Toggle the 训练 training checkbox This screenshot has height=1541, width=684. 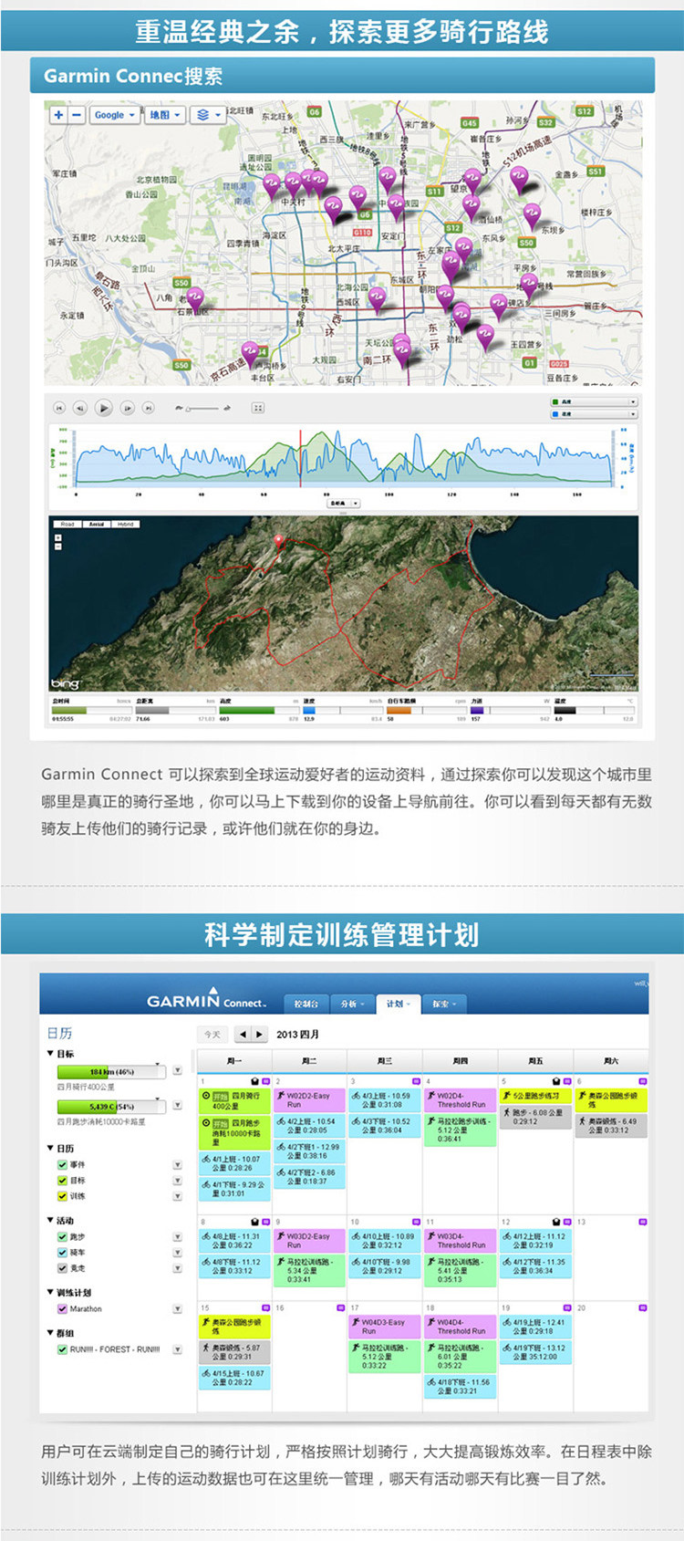pyautogui.click(x=62, y=1195)
